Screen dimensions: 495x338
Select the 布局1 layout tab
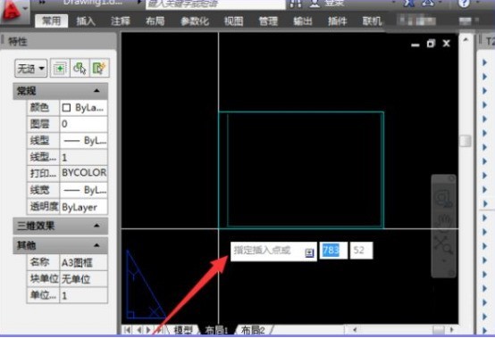click(216, 330)
